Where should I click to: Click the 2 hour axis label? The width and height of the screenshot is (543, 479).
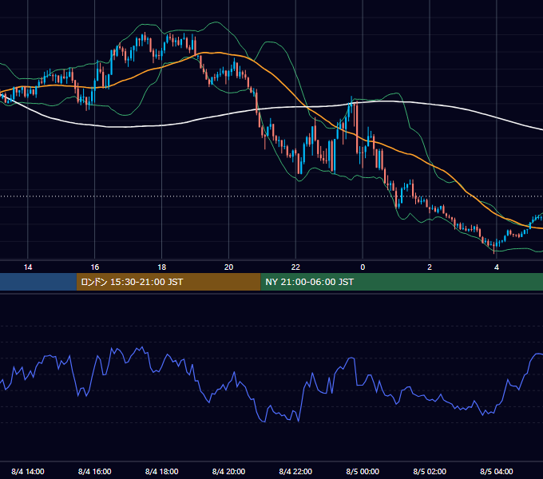(x=430, y=267)
